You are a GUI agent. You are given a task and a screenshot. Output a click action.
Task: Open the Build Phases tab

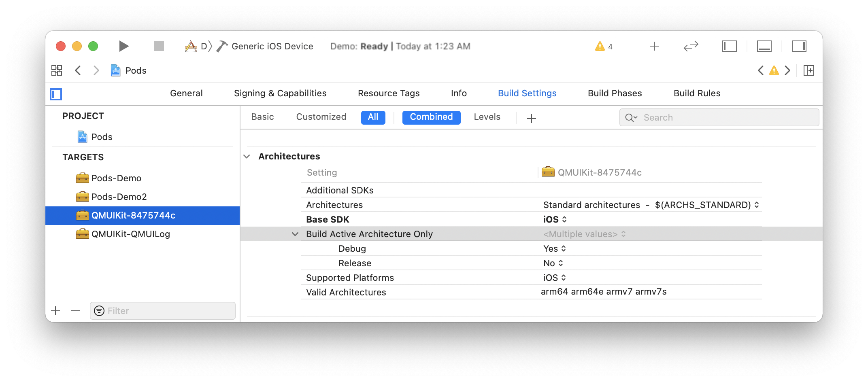click(615, 93)
